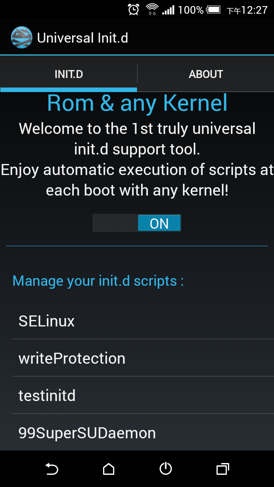Image resolution: width=274 pixels, height=487 pixels.
Task: Select the testinitd script
Action: tap(143, 396)
